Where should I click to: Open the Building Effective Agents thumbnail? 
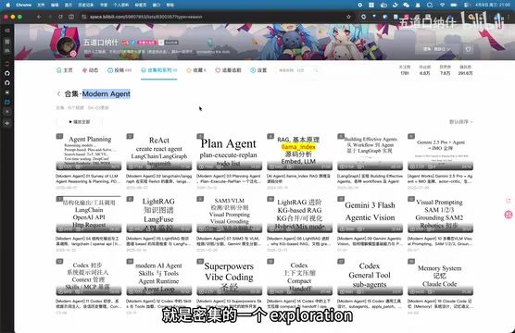point(370,152)
